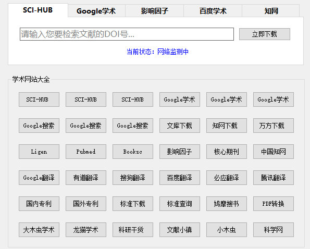Click the 当前状态 网络监测中 status text

157,52
